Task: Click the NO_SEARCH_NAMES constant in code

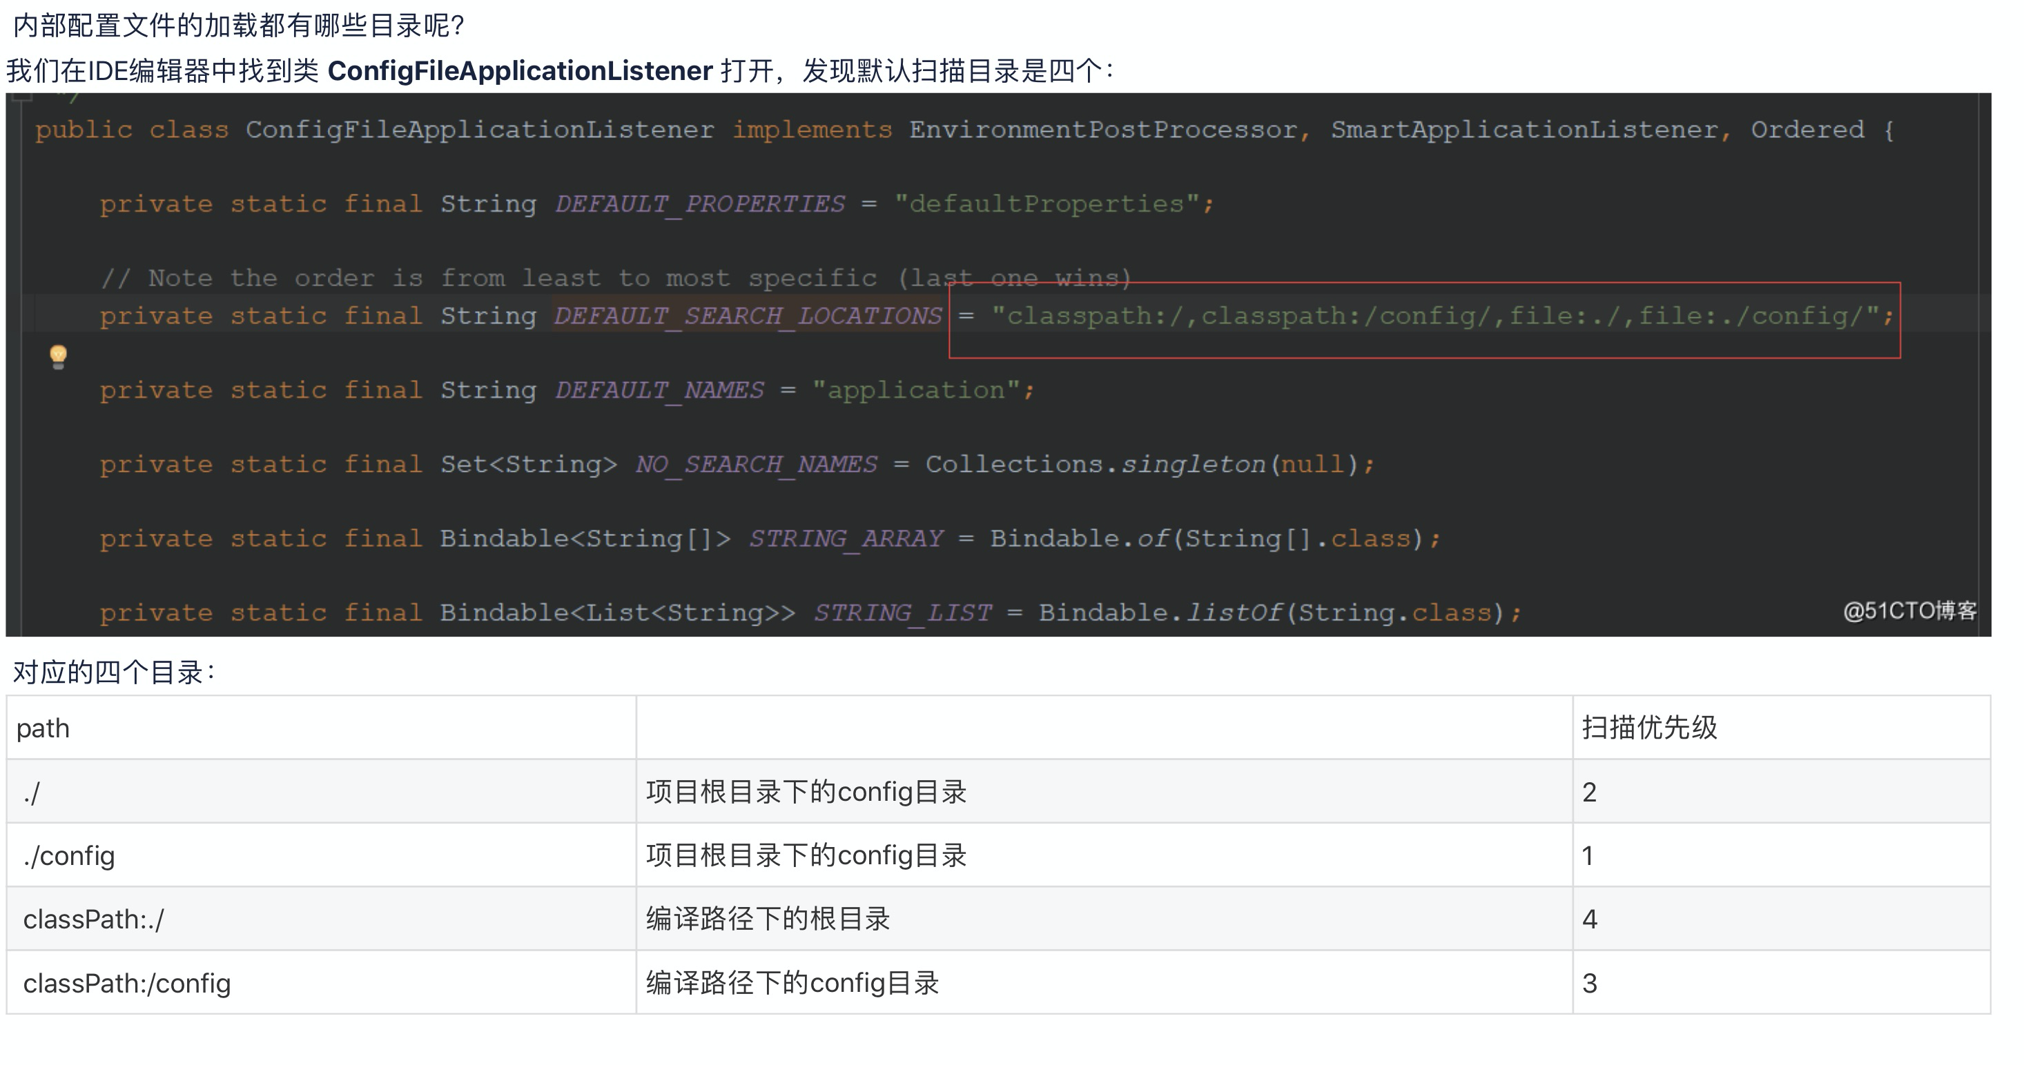Action: 756,465
